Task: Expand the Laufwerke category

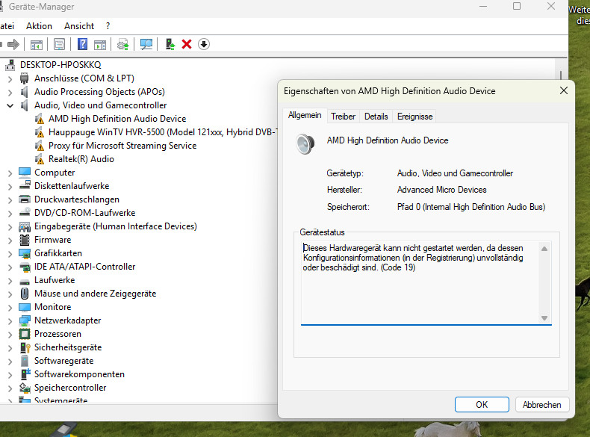Action: (10, 281)
